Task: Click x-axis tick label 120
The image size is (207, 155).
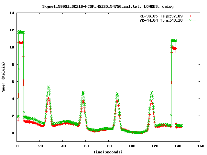Action: [x=155, y=146]
